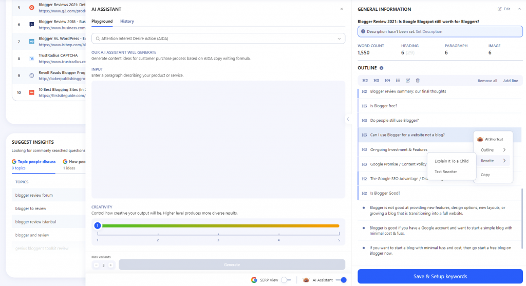Click the Edit pencil icon in General Information
The height and width of the screenshot is (286, 526).
click(499, 9)
